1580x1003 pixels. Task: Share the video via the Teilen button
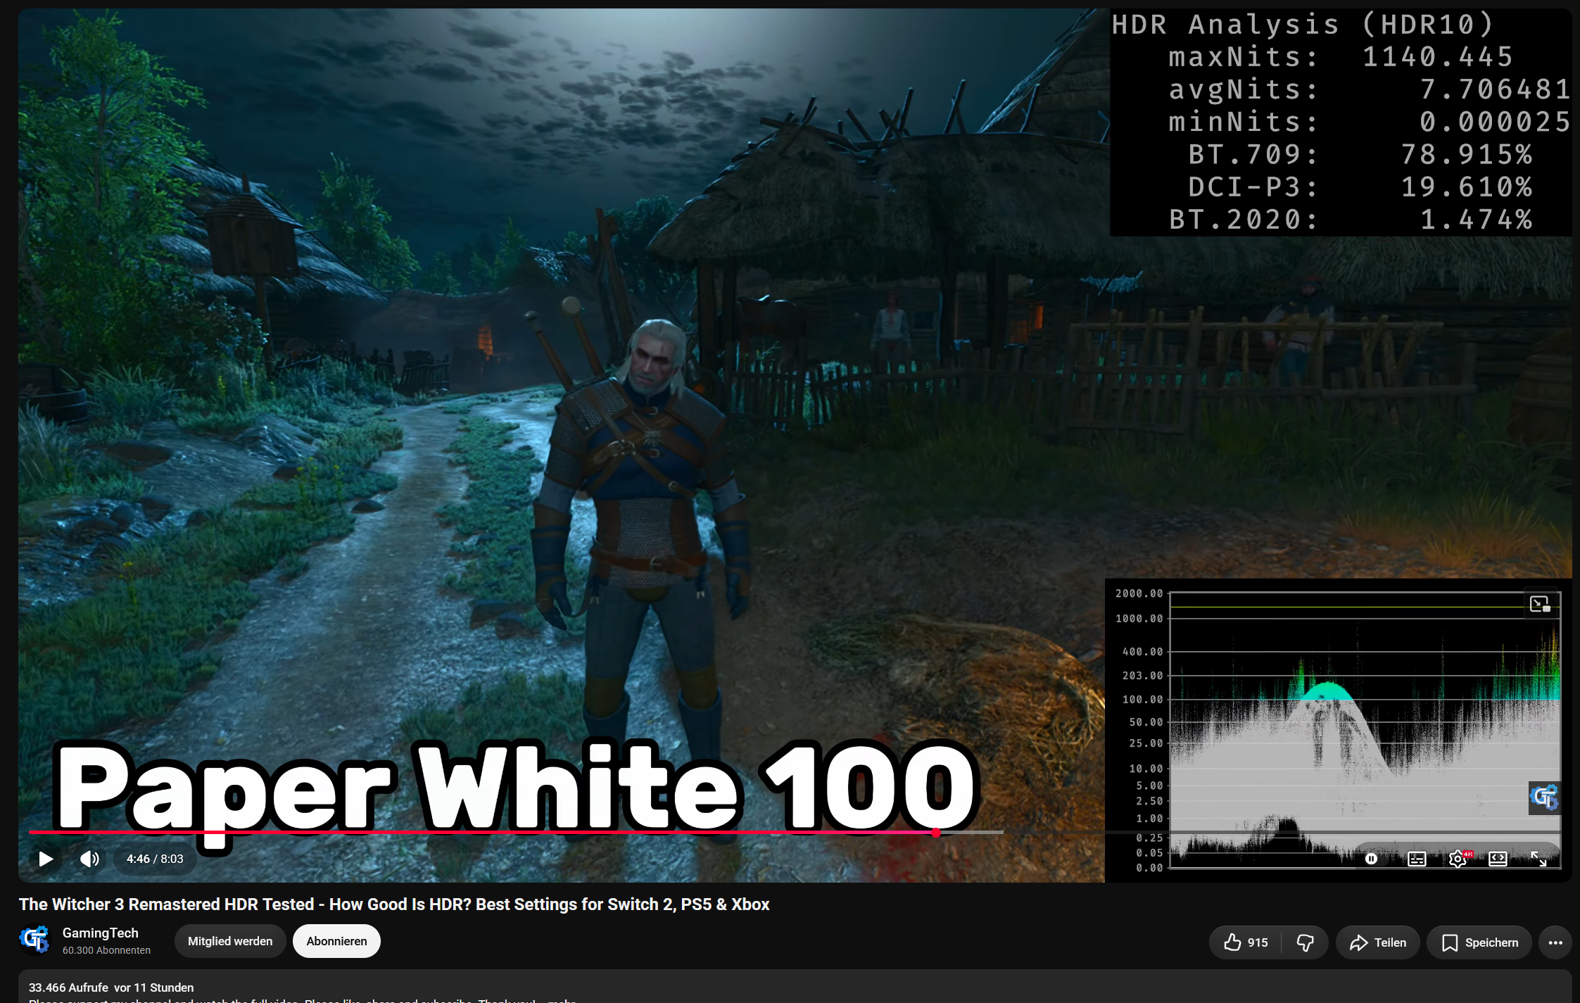pyautogui.click(x=1378, y=942)
